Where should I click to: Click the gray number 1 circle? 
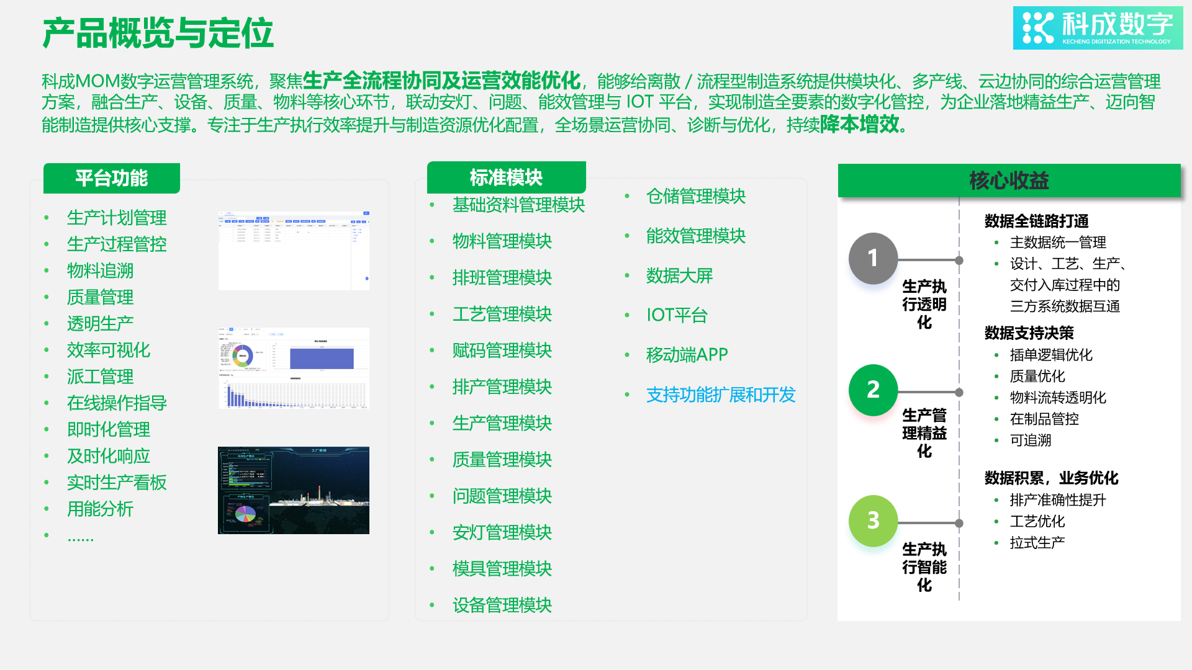873,258
